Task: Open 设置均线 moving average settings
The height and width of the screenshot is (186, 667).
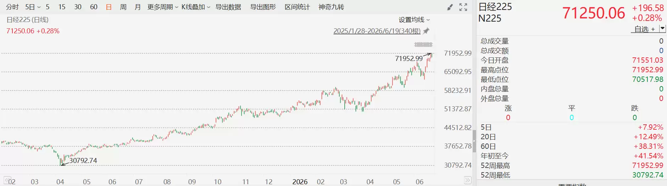Action: tap(414, 19)
